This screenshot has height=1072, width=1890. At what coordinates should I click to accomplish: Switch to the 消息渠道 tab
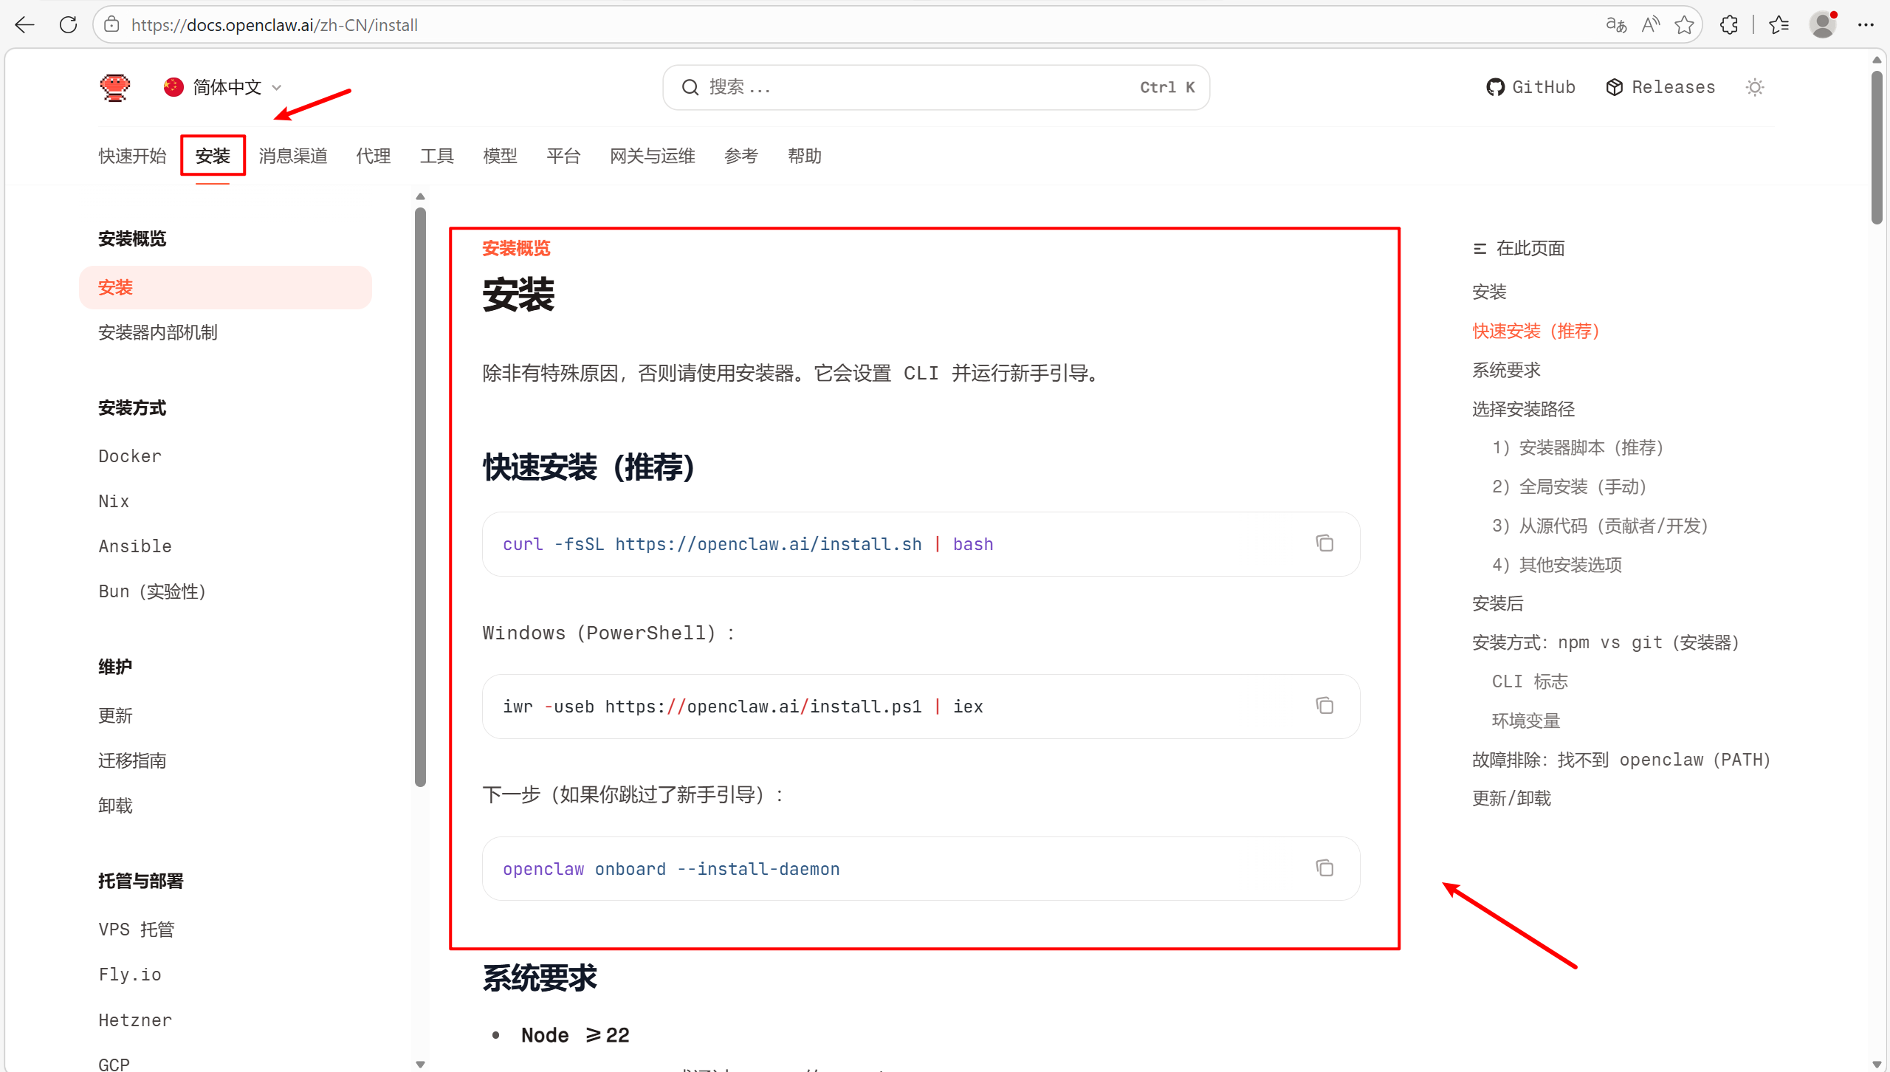coord(293,156)
